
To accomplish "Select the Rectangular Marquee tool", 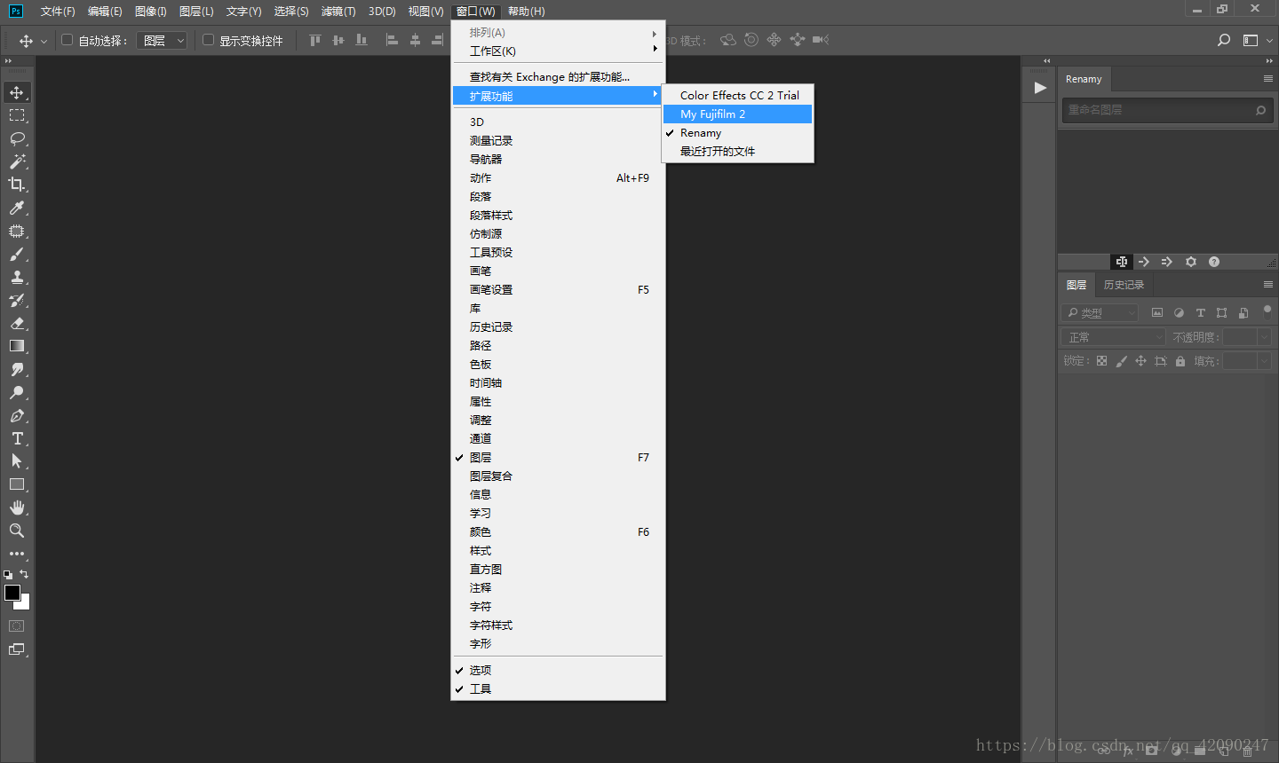I will pos(17,115).
